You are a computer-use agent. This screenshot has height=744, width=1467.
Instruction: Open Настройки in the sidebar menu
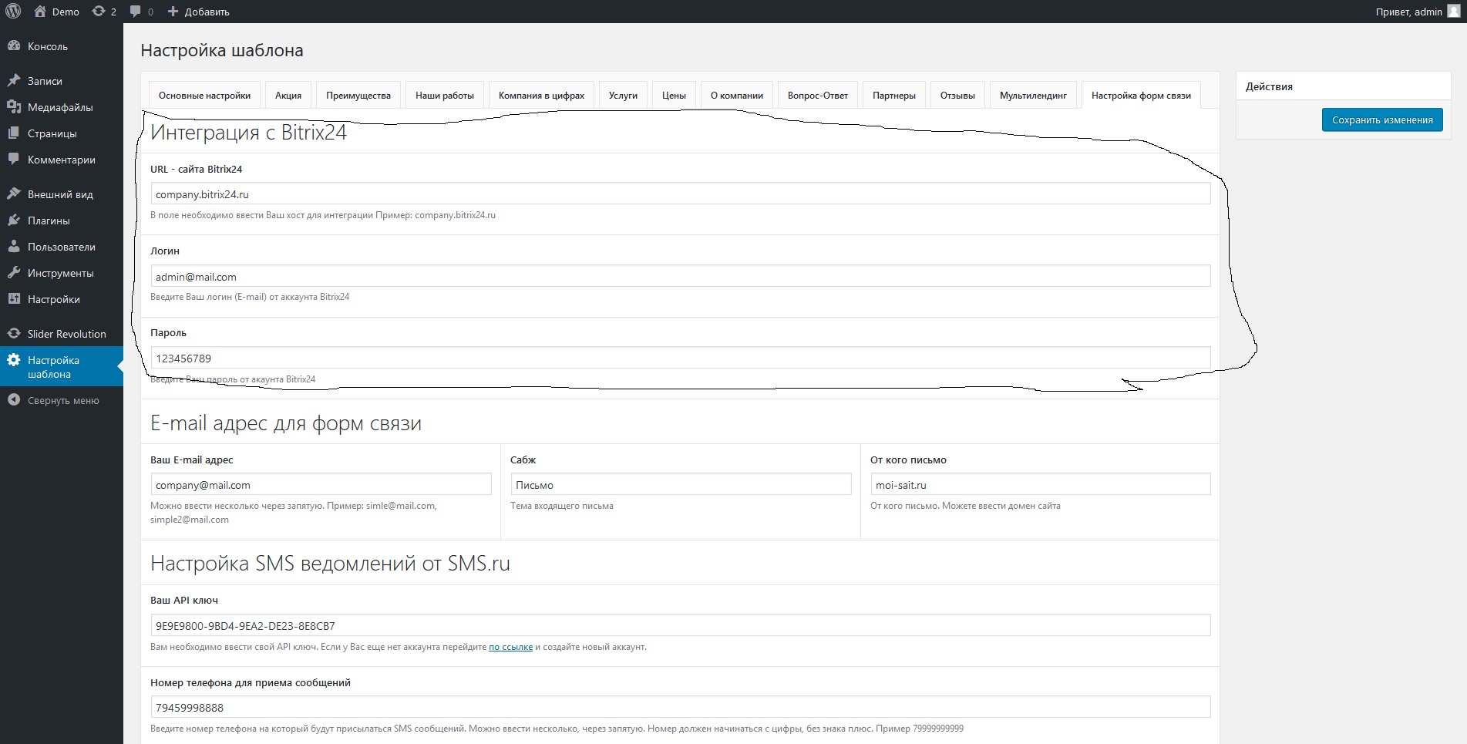pos(53,299)
